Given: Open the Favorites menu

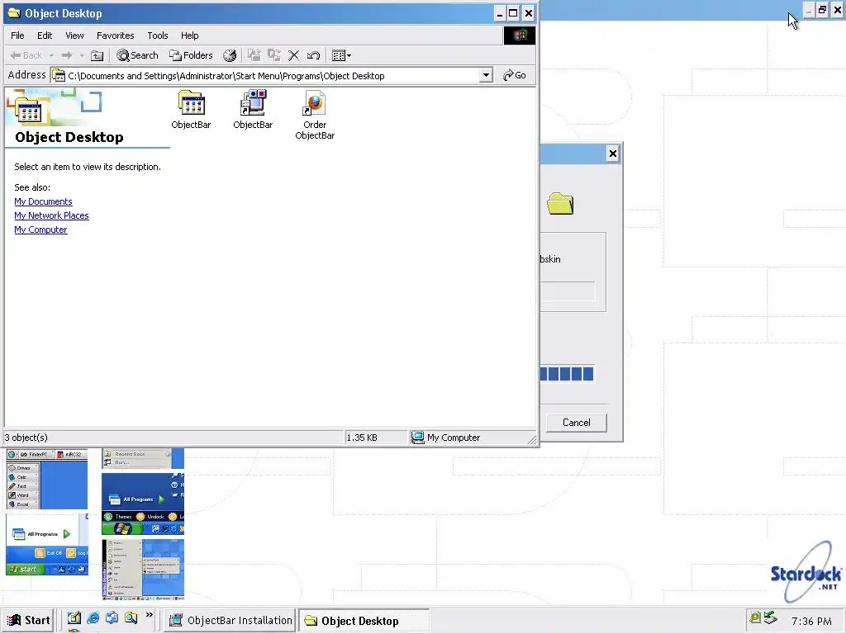Looking at the screenshot, I should tap(115, 35).
